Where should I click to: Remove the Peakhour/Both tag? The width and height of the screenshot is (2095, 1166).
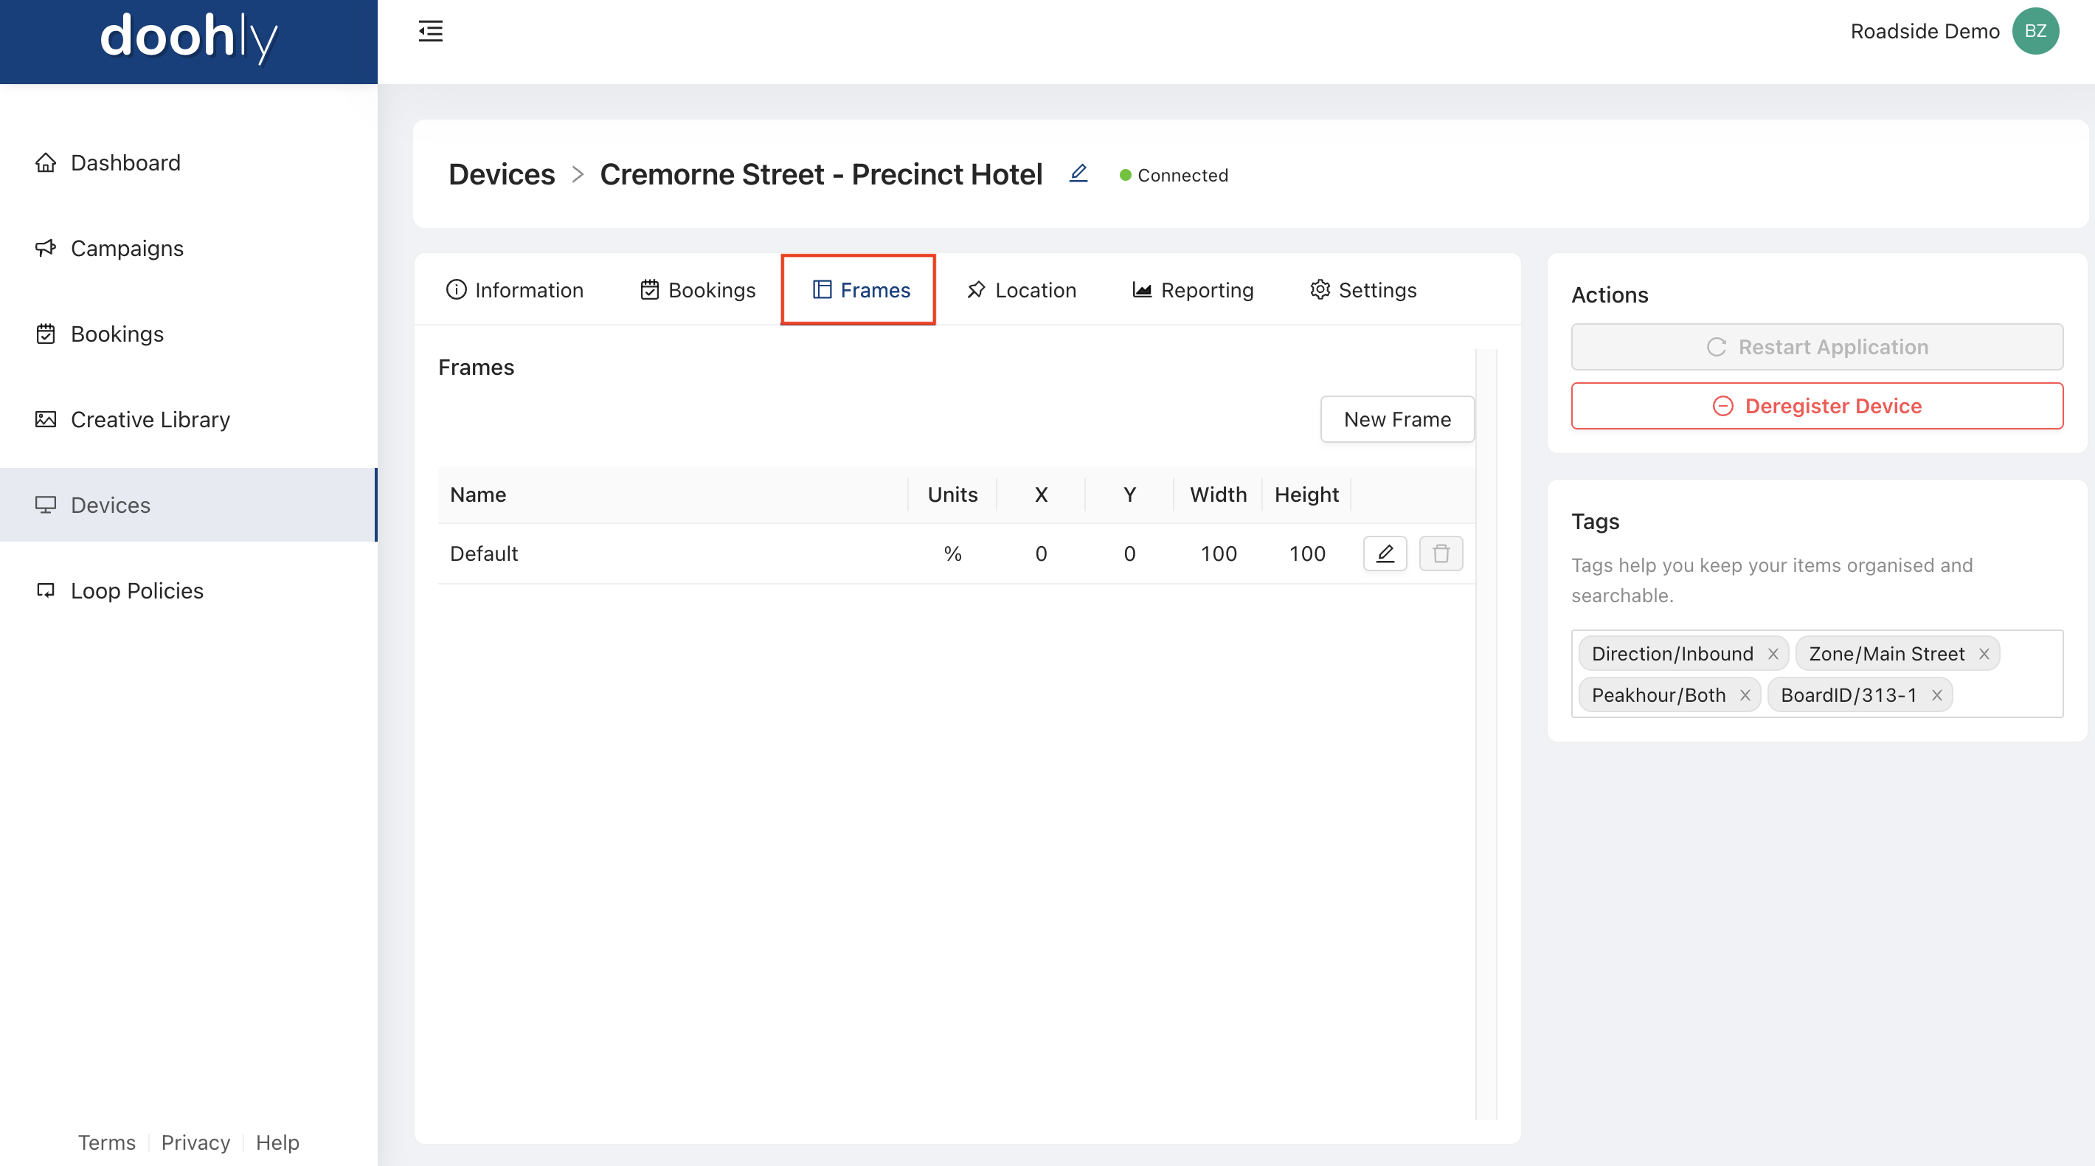pos(1745,695)
